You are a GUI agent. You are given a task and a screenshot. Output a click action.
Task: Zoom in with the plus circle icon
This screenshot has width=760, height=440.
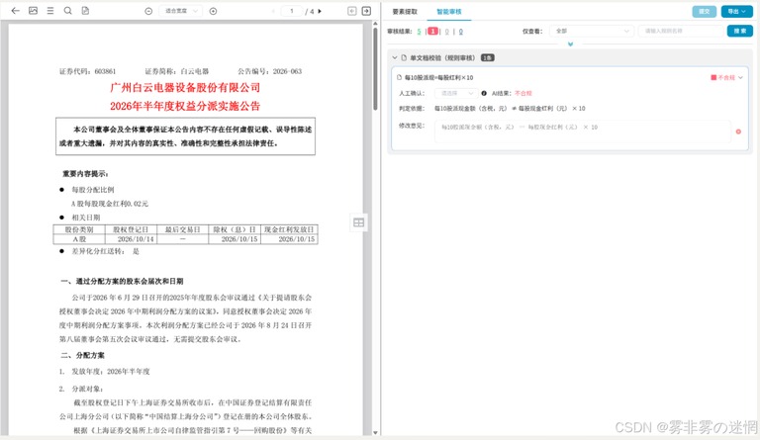(x=214, y=11)
